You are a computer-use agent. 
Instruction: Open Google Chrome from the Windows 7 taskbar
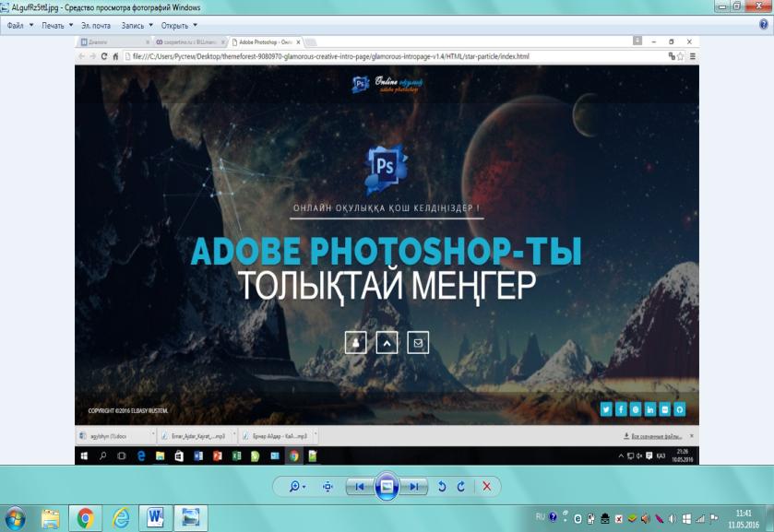pyautogui.click(x=86, y=518)
